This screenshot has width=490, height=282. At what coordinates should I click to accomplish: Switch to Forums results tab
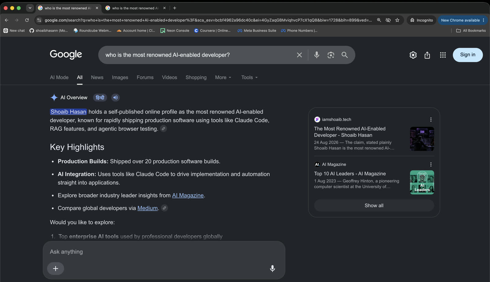point(145,77)
